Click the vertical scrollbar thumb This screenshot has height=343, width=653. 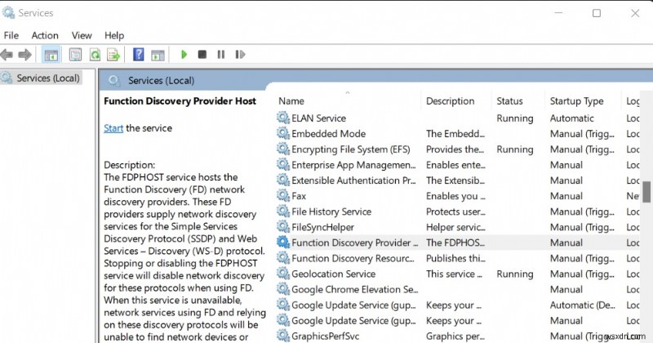[646, 191]
